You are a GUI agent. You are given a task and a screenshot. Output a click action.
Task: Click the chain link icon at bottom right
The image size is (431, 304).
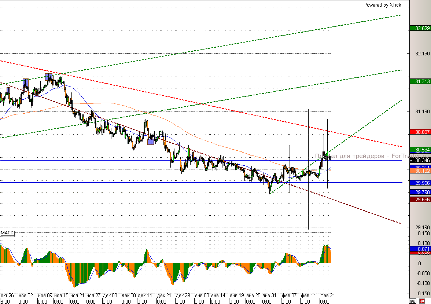tap(413, 301)
